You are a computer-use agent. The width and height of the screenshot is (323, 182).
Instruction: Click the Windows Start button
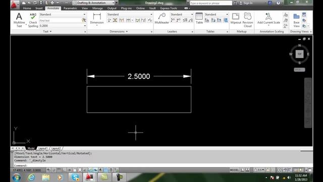[x=17, y=177]
